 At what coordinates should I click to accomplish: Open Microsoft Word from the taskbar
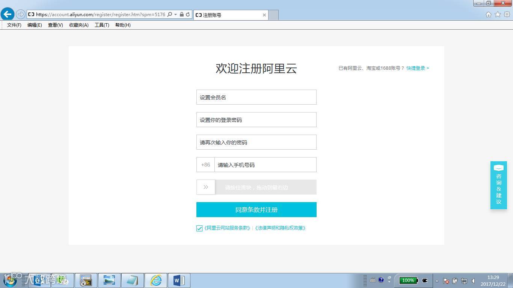pos(179,280)
